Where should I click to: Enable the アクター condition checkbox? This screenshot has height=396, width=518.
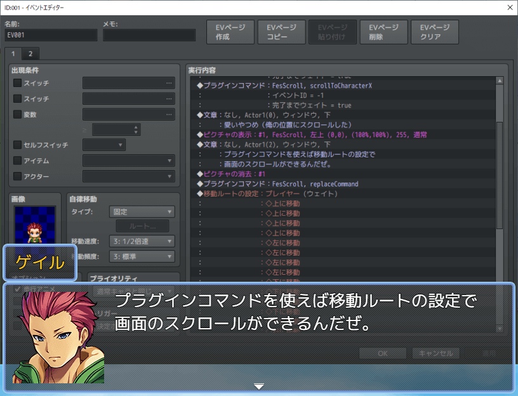pyautogui.click(x=18, y=176)
